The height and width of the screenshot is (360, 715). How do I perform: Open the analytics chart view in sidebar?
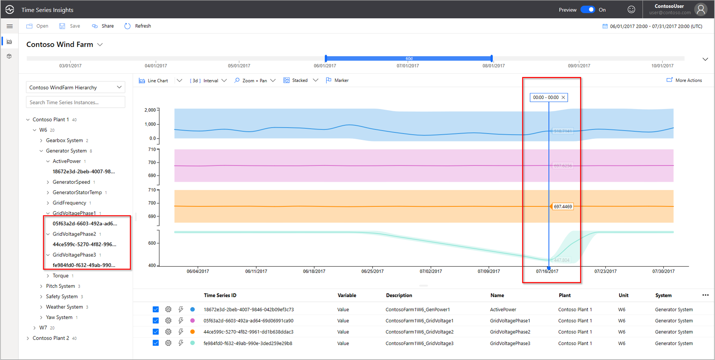pyautogui.click(x=10, y=42)
